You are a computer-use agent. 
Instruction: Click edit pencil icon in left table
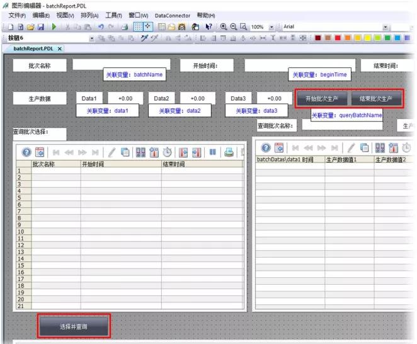[111, 152]
